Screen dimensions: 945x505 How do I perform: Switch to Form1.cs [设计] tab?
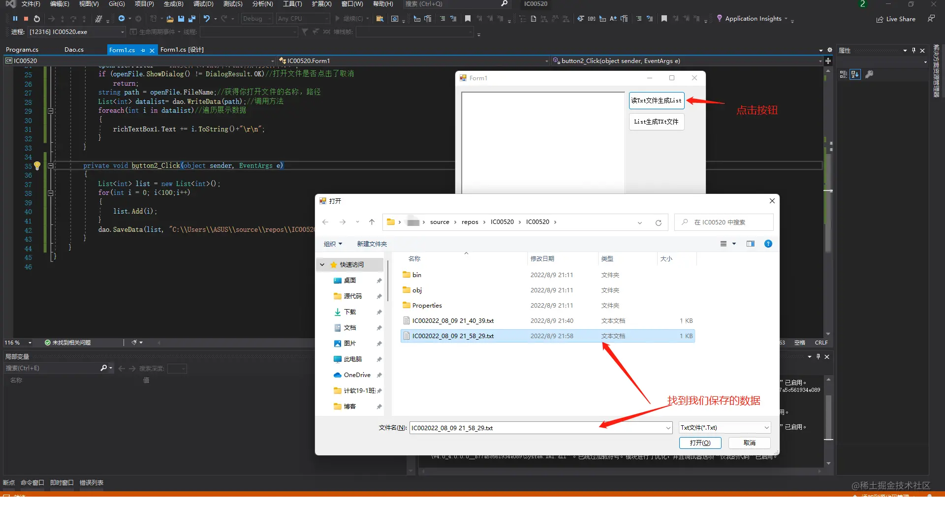click(182, 50)
